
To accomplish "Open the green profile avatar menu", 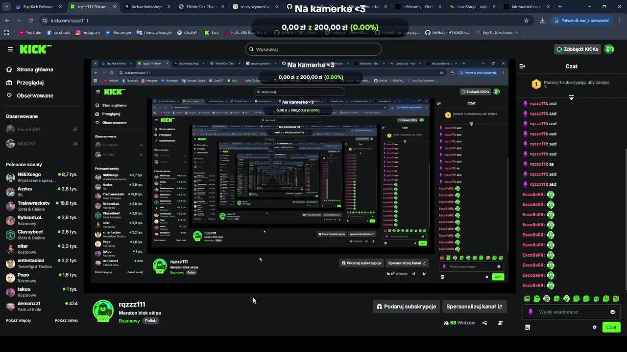I will click(609, 49).
